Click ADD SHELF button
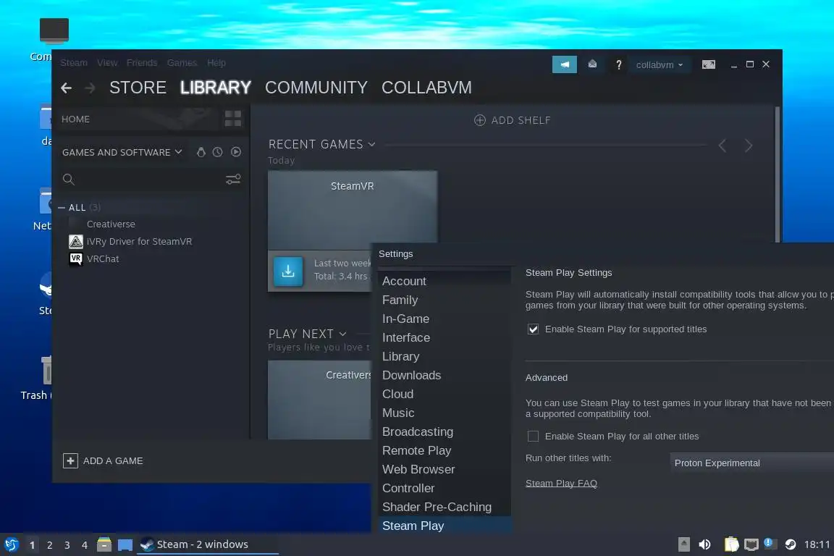 513,120
